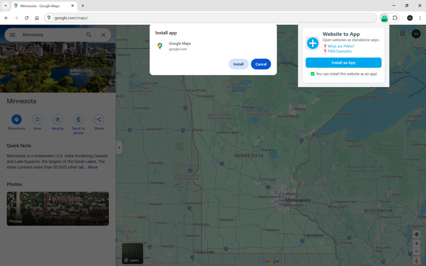
Task: Select the St Cloud map label
Action: [x=269, y=179]
